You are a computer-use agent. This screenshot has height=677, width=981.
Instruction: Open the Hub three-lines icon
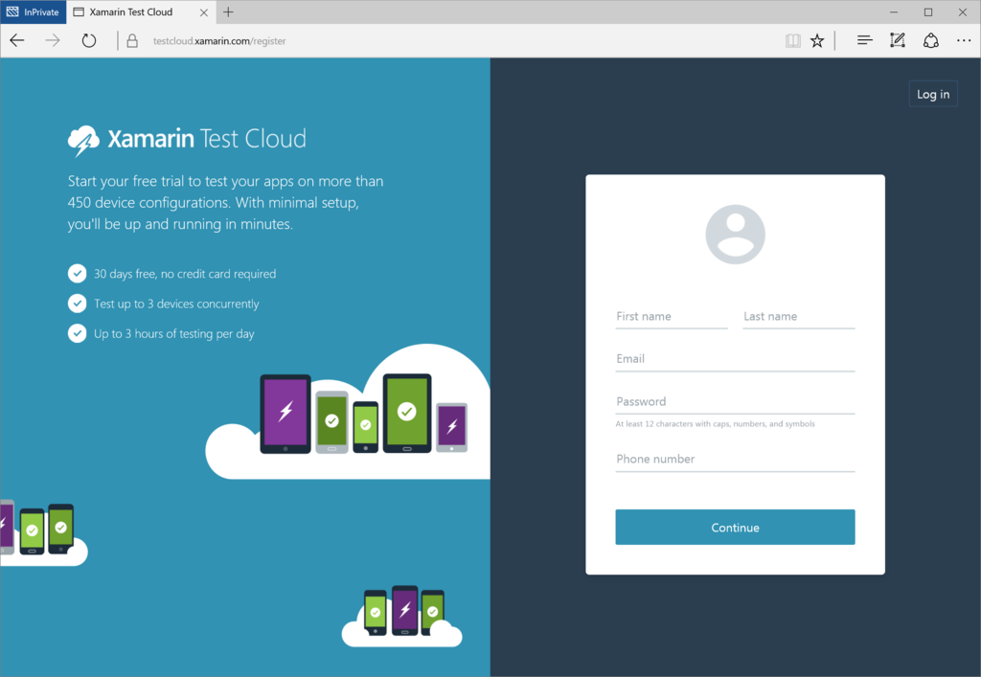coord(865,40)
